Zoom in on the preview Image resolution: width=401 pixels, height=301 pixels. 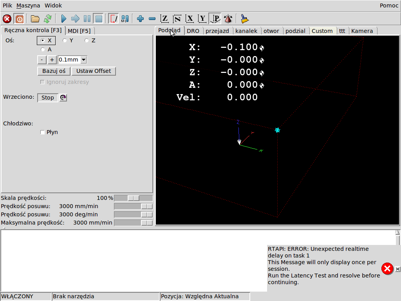141,19
